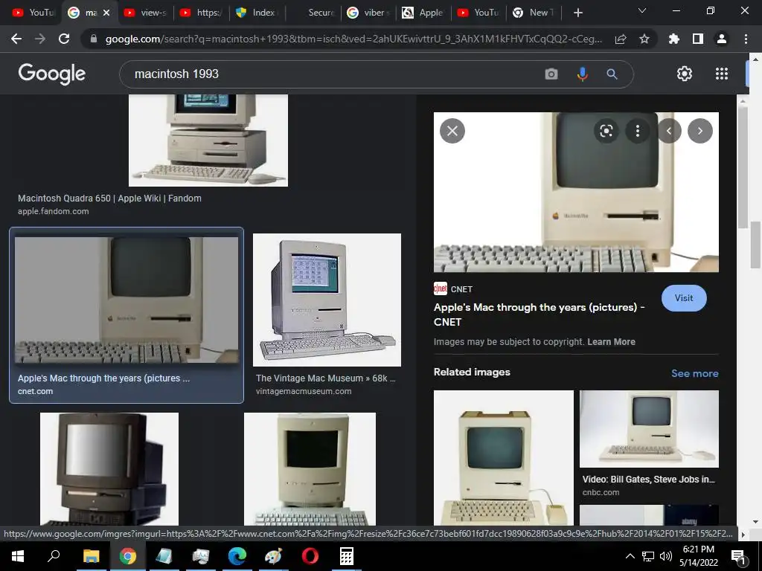Open volume control in system tray
This screenshot has height=571, width=762.
(666, 556)
